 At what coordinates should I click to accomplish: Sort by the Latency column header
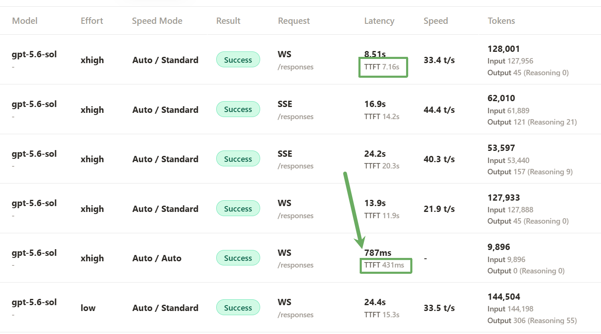[x=379, y=21]
